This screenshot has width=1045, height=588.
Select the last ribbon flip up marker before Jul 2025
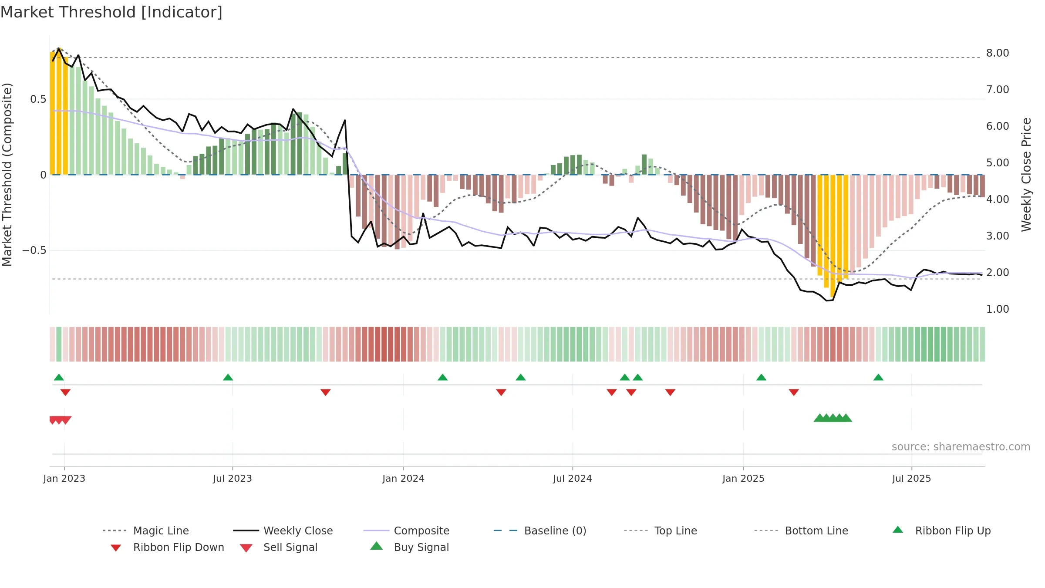click(x=878, y=377)
